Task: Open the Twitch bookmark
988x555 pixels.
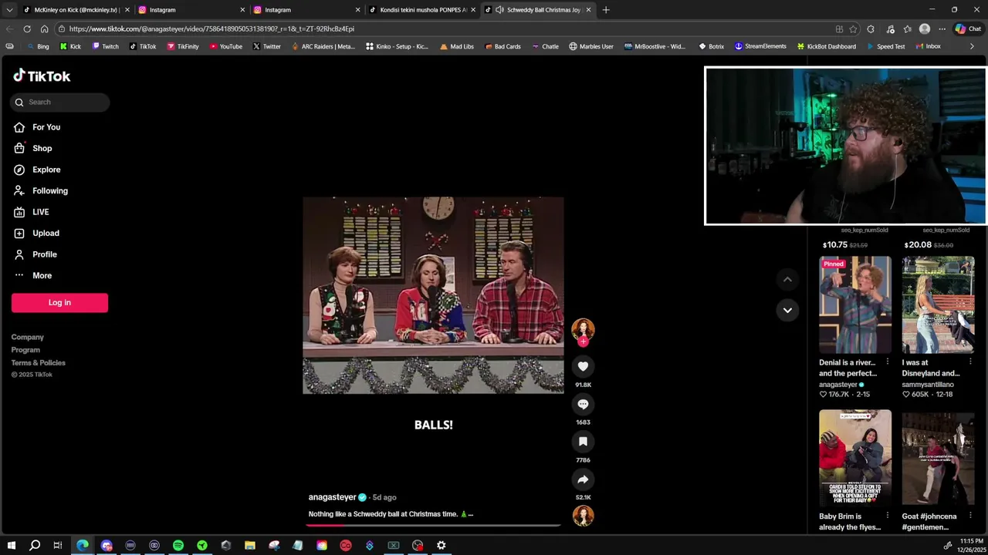Action: tap(106, 46)
